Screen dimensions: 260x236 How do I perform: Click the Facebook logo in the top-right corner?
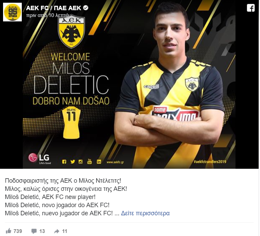(250, 8)
